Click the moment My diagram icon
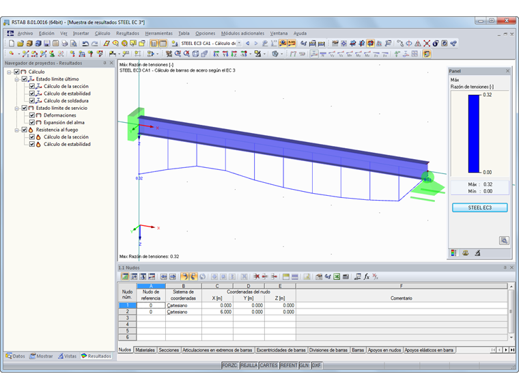The height and width of the screenshot is (389, 519). click(x=359, y=54)
